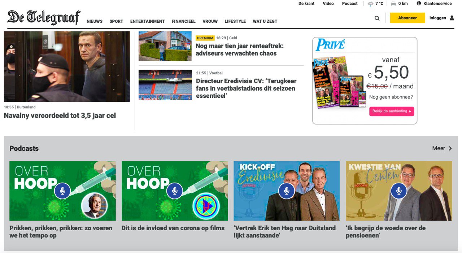Go to Wat U Zegt section
The image size is (462, 253).
tap(265, 21)
